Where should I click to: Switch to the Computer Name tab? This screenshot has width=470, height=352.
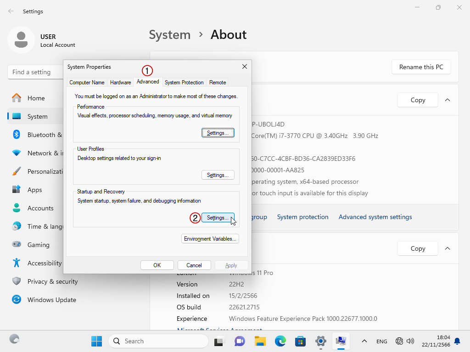(87, 82)
